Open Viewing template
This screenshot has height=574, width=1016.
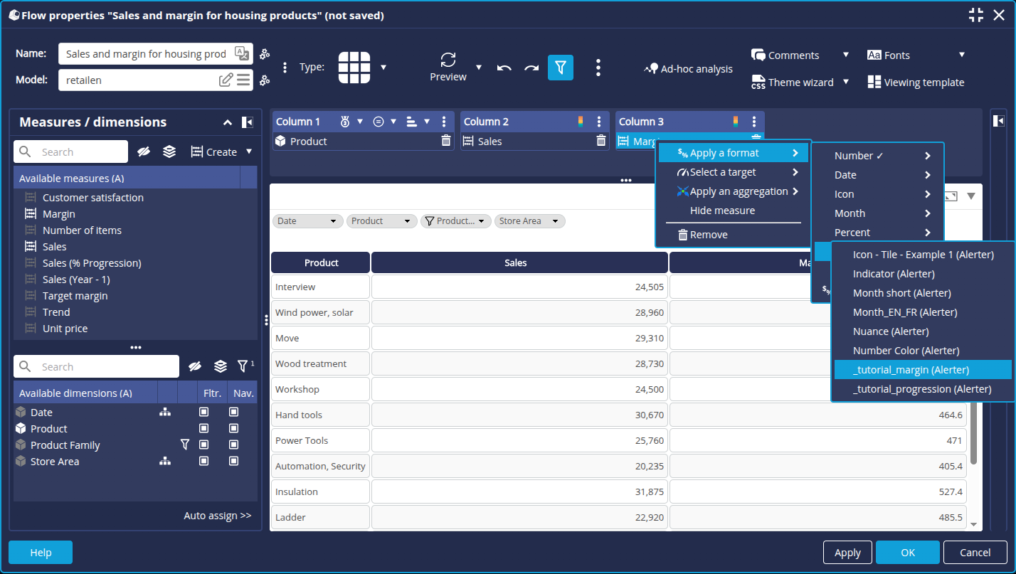tap(916, 83)
